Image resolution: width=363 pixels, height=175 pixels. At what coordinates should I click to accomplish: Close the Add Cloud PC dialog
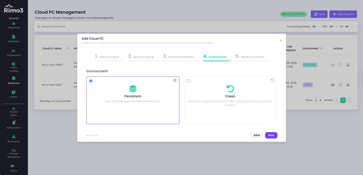coord(281,40)
